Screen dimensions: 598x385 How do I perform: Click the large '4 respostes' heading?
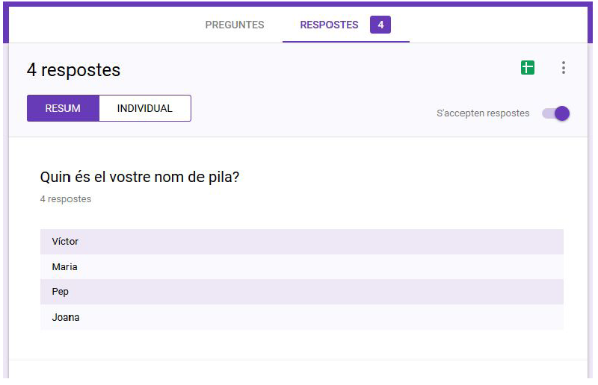pos(73,70)
